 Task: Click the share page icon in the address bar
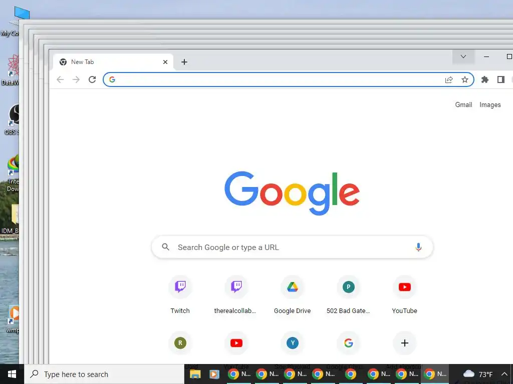(449, 79)
